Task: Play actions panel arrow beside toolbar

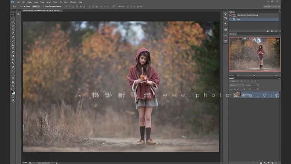Action: (x=19, y=14)
